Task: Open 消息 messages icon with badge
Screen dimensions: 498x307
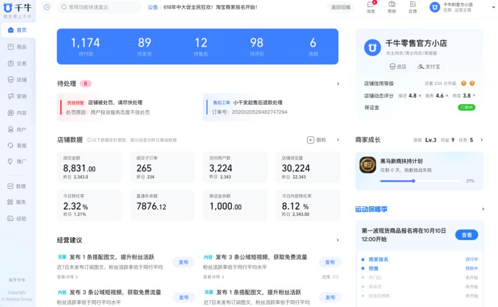Action: pyautogui.click(x=371, y=7)
